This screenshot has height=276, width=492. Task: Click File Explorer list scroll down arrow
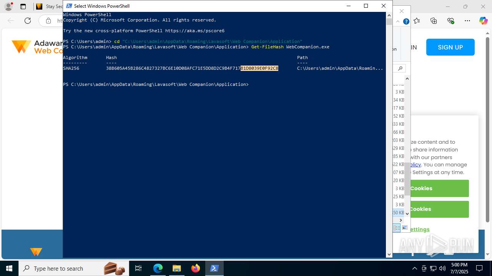[x=407, y=214]
